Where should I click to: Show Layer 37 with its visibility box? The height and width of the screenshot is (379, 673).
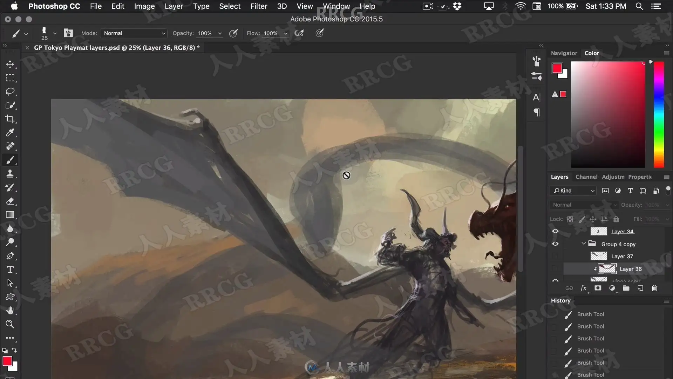point(555,257)
